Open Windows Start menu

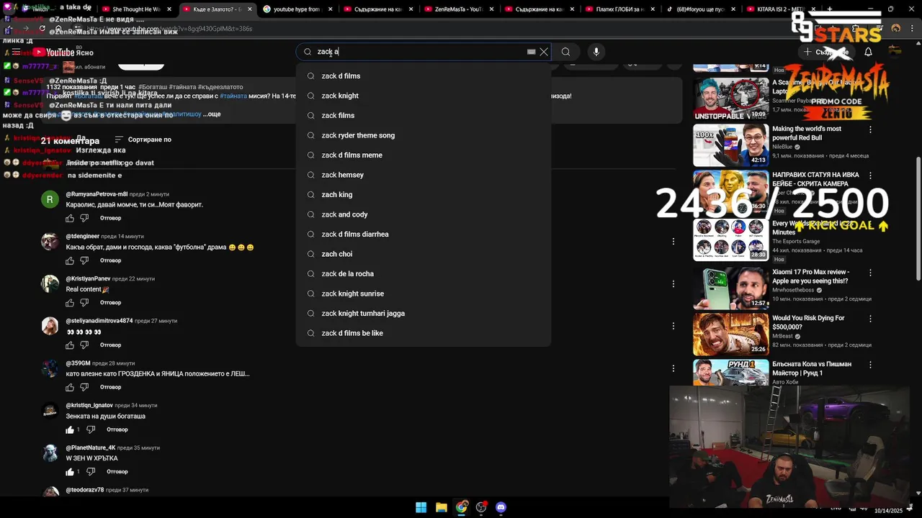tap(421, 507)
